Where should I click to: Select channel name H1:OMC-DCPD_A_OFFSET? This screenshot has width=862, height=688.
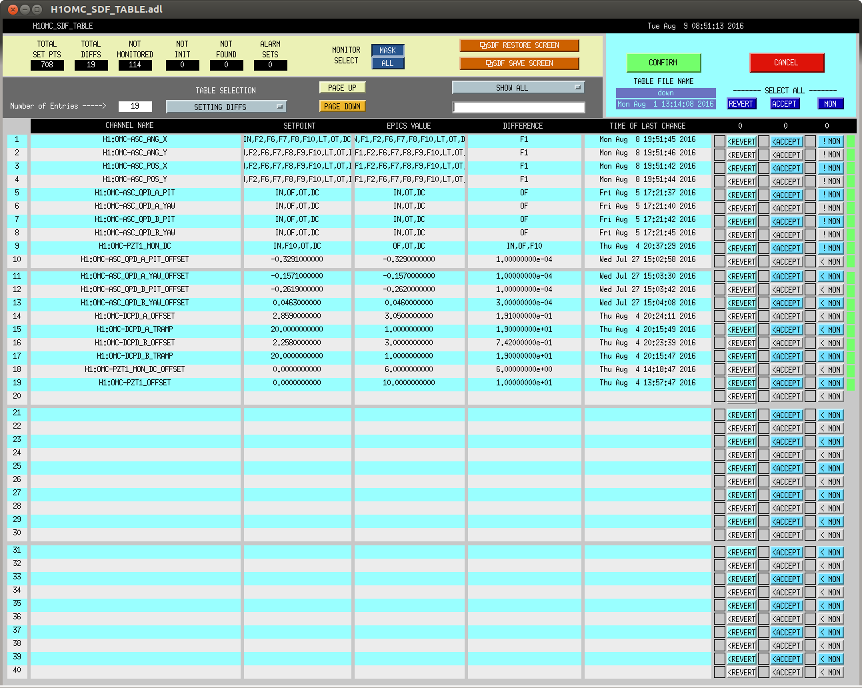[x=135, y=316]
